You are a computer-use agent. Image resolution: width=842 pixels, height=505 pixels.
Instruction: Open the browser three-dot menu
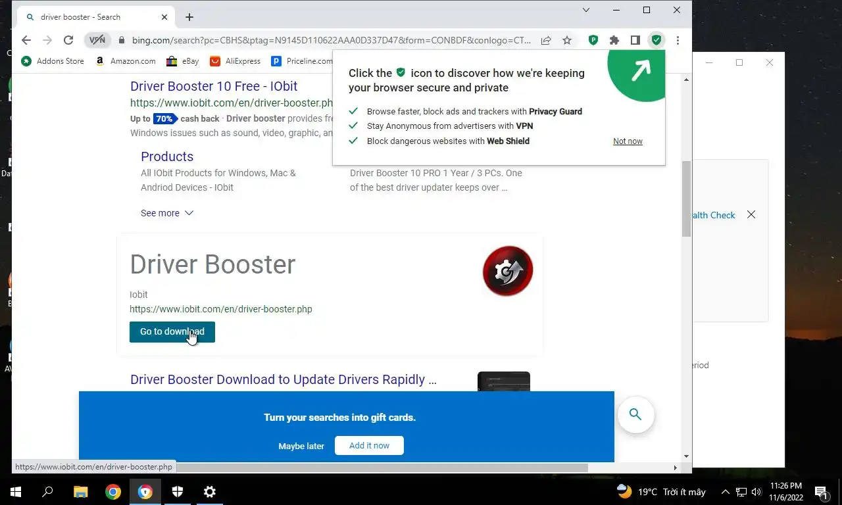[678, 40]
